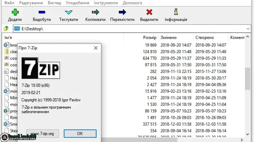Image resolution: width=254 pixels, height=142 pixels.
Task: Open the Уподобання menu
Action: click(78, 3)
